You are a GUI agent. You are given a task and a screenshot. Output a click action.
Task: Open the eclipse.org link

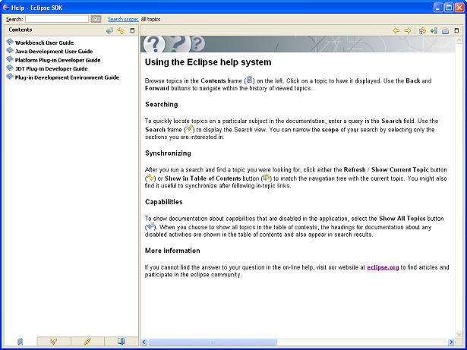point(383,267)
